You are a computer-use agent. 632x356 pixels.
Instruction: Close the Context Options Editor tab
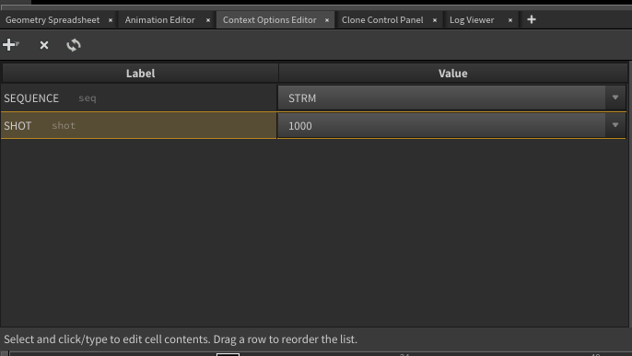click(327, 20)
